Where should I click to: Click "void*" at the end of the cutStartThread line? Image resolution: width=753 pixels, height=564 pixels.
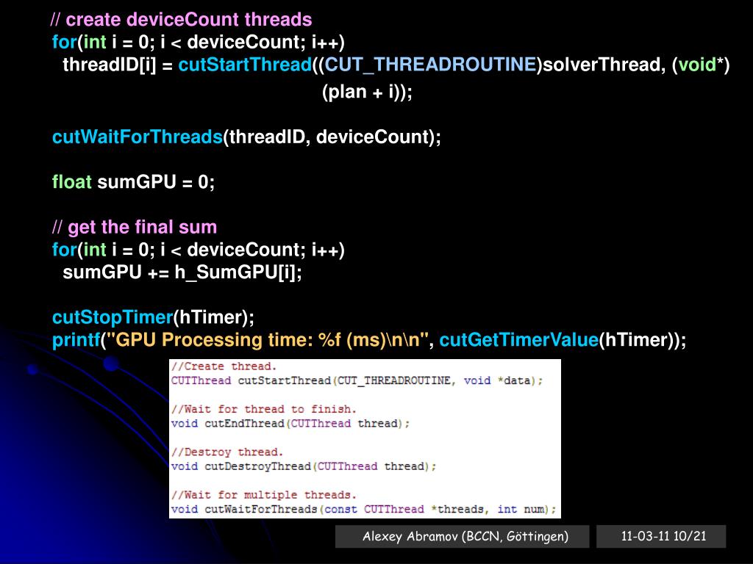coord(700,65)
